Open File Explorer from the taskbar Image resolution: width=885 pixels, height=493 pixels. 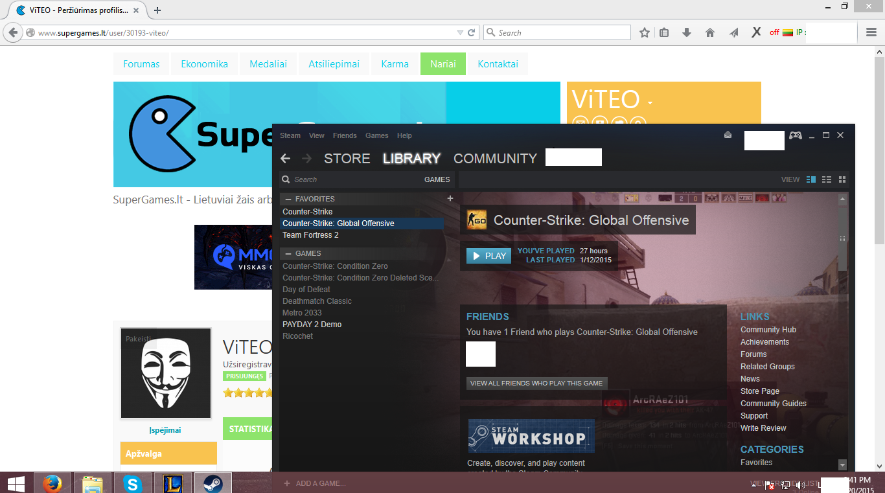(93, 483)
